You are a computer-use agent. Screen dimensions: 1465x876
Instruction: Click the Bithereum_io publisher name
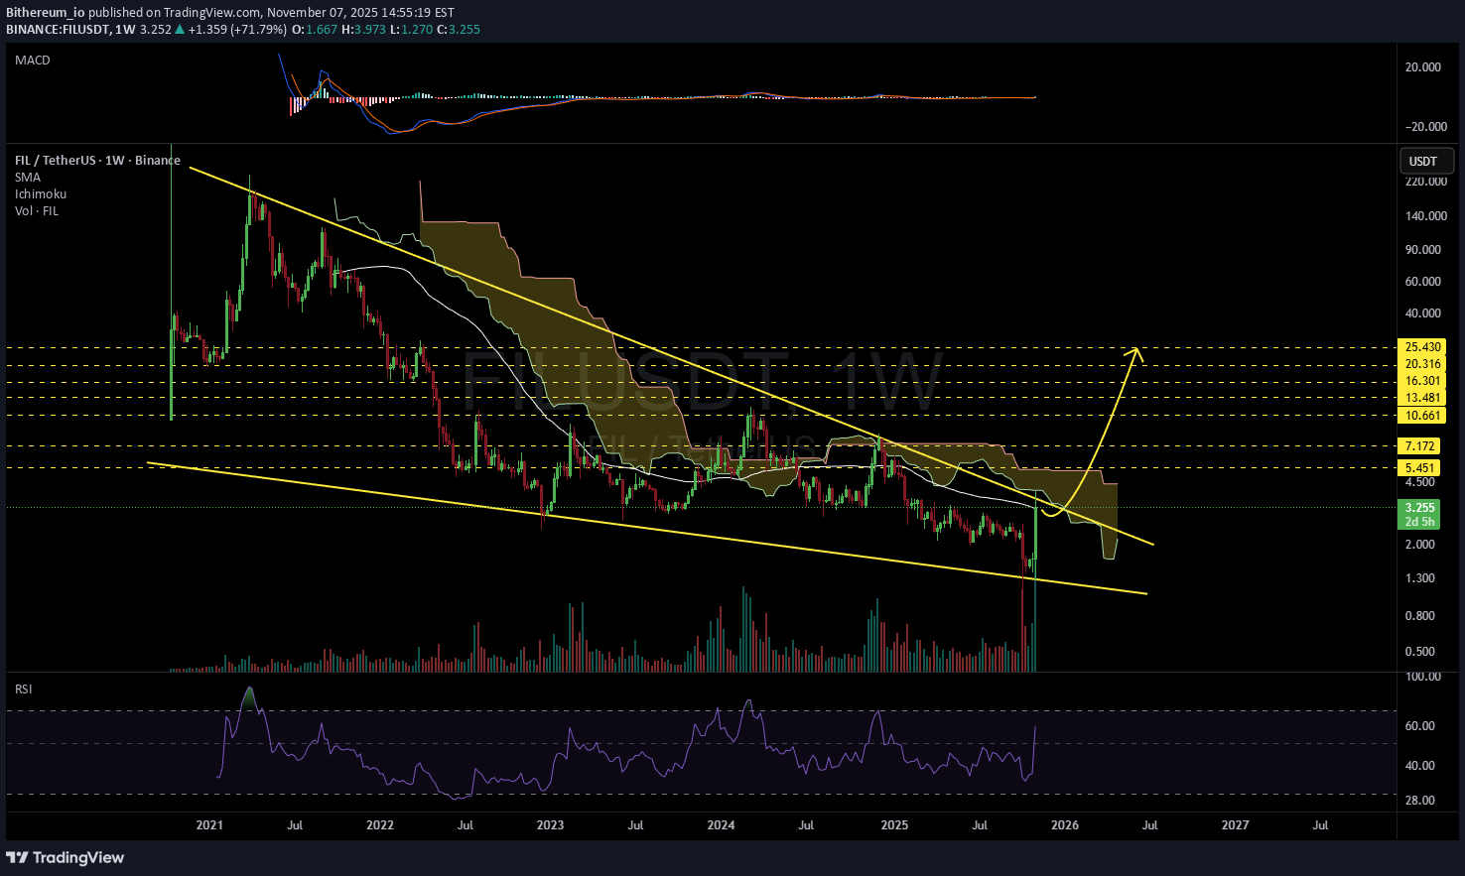pos(45,13)
